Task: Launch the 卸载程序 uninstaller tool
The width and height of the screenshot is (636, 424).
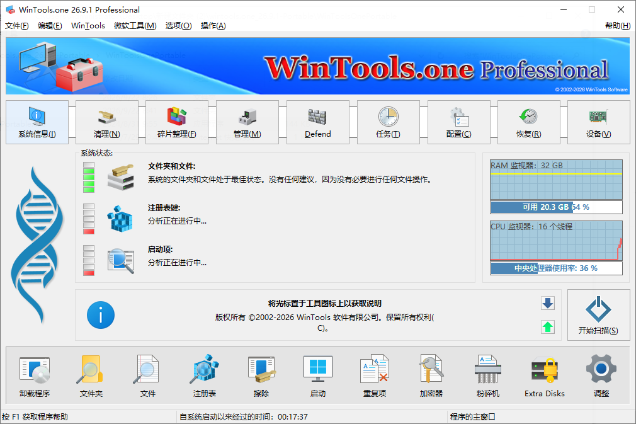Action: (35, 375)
